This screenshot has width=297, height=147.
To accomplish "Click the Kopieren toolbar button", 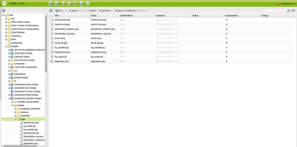I will point(74,11).
